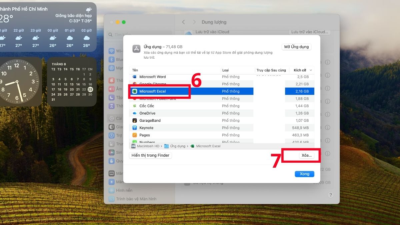
Task: Click the Microsoft Word app icon
Action: [134, 77]
